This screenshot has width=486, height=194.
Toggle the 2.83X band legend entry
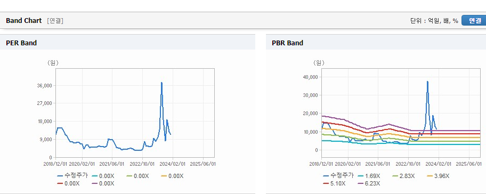pyautogui.click(x=404, y=176)
